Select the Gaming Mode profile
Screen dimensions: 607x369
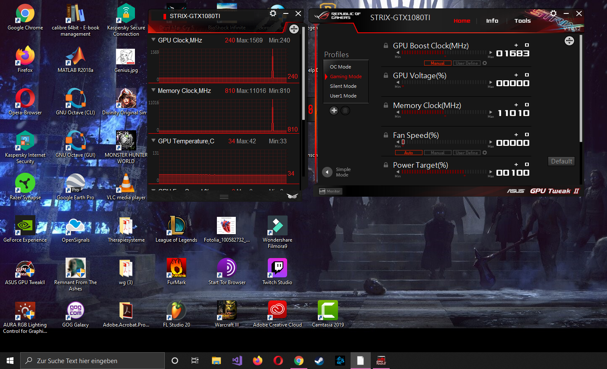(346, 76)
